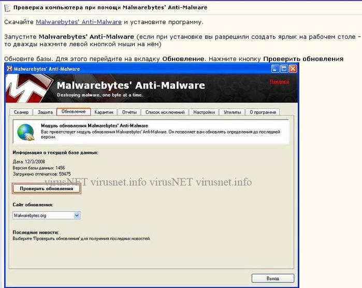Click the 'Destroying malware, one byte at a time.' tagline
The image size is (362, 288).
point(100,95)
